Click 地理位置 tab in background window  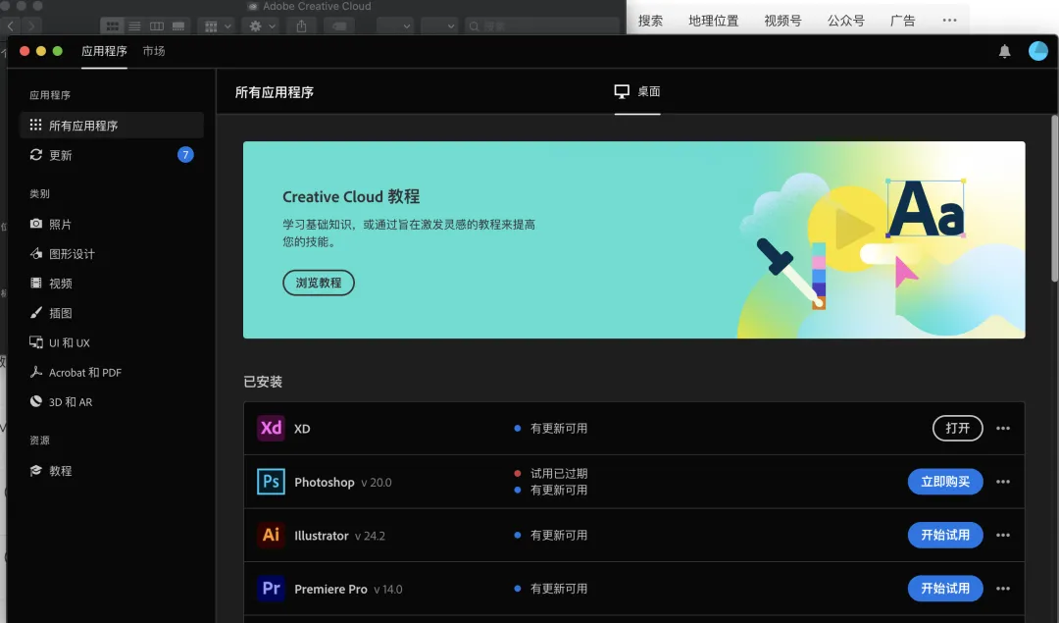[x=713, y=21]
